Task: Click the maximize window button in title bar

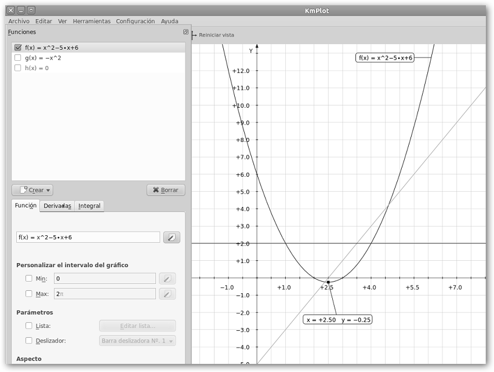Action: point(31,10)
